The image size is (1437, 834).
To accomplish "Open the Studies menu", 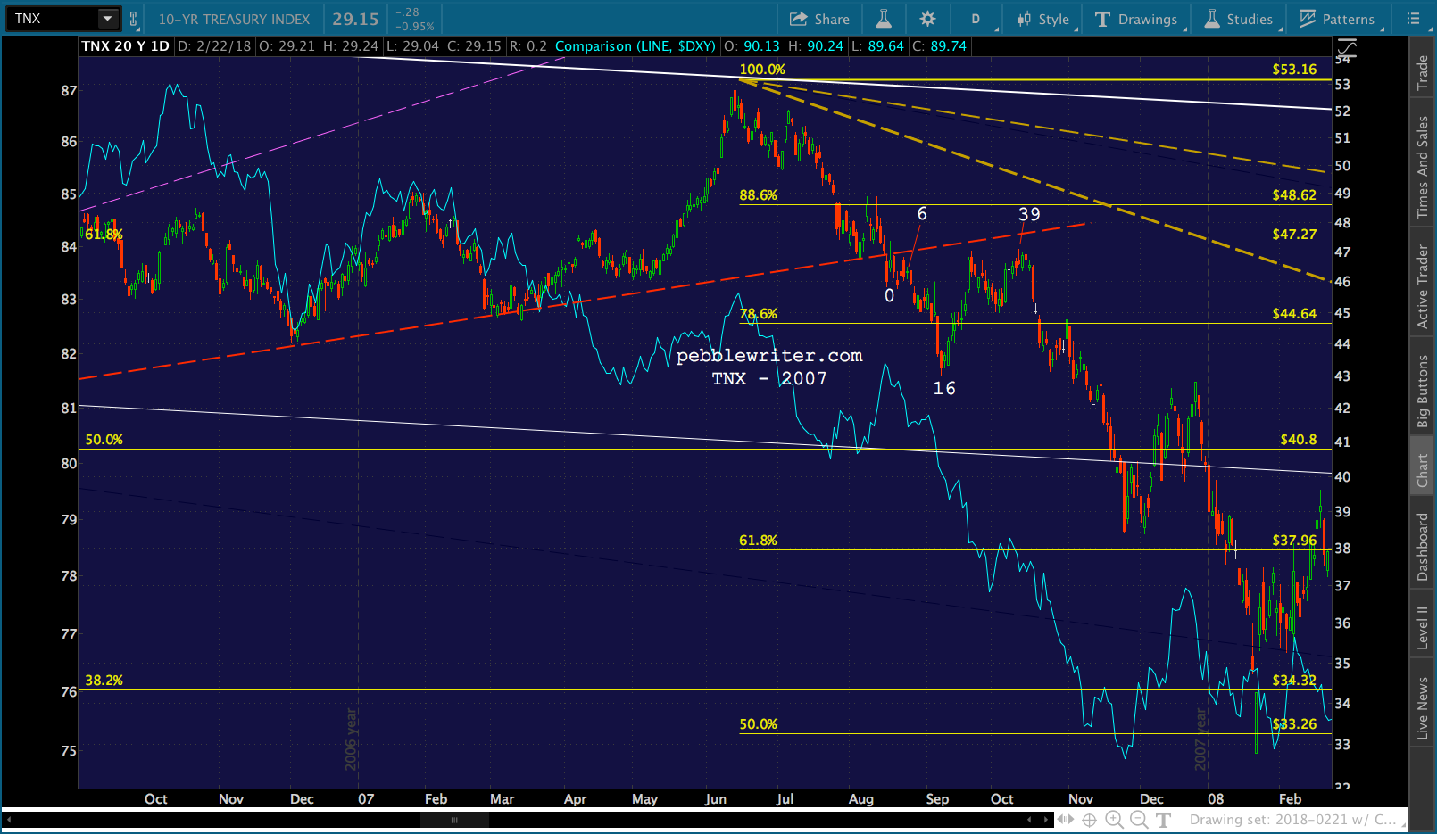I will point(1239,19).
